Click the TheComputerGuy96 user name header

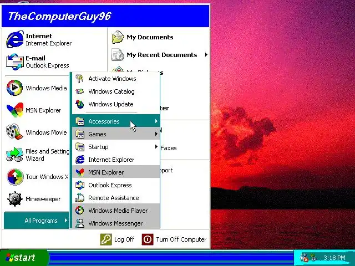(x=59, y=16)
